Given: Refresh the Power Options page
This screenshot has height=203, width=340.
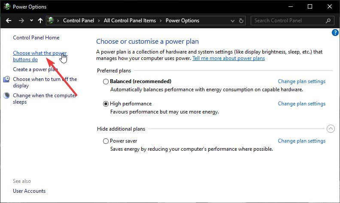Looking at the screenshot, I should coord(241,21).
